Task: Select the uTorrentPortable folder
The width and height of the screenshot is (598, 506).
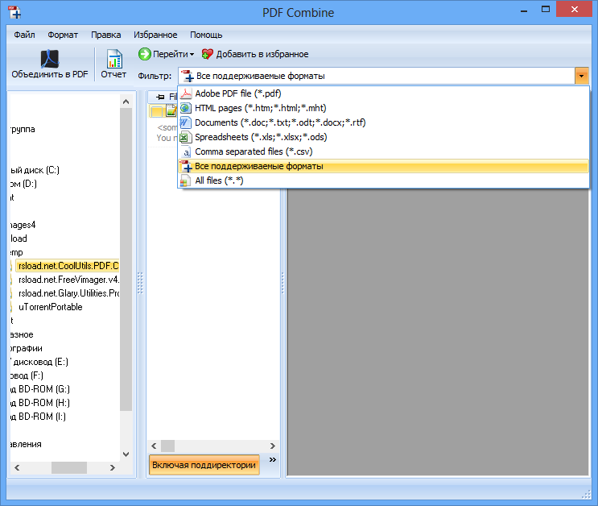Action: click(x=51, y=307)
